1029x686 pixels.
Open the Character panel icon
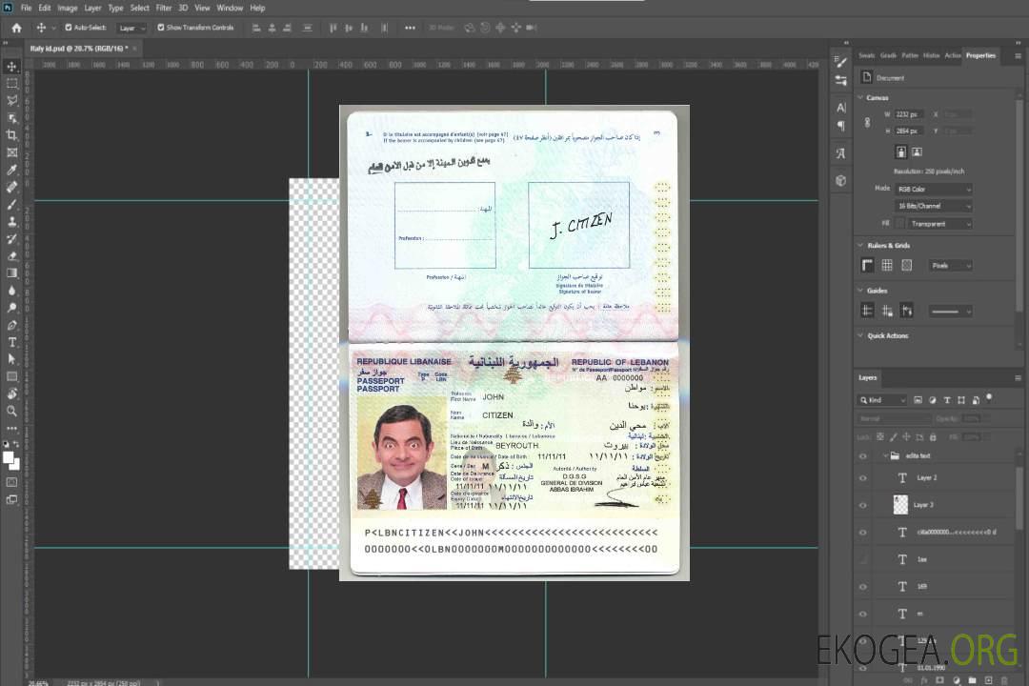[840, 108]
